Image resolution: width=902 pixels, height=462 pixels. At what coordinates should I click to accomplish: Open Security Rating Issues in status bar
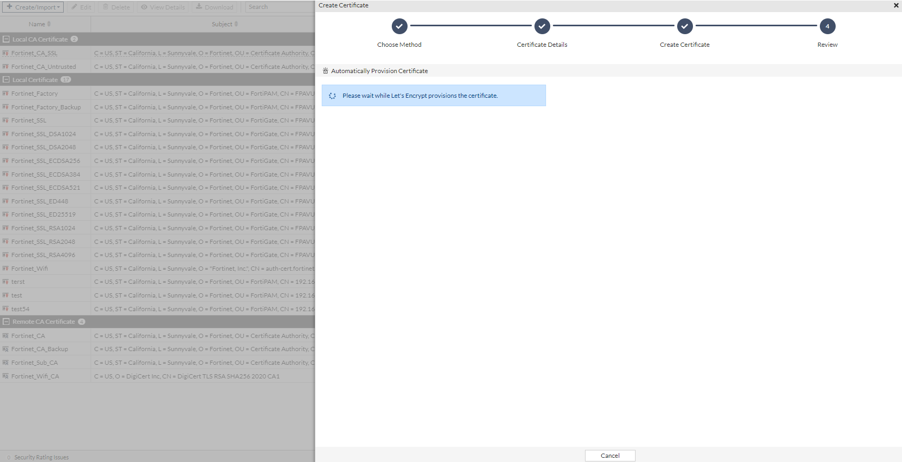point(38,457)
